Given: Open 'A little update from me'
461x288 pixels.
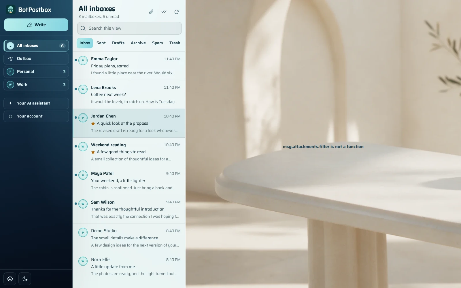Looking at the screenshot, I should pyautogui.click(x=129, y=267).
